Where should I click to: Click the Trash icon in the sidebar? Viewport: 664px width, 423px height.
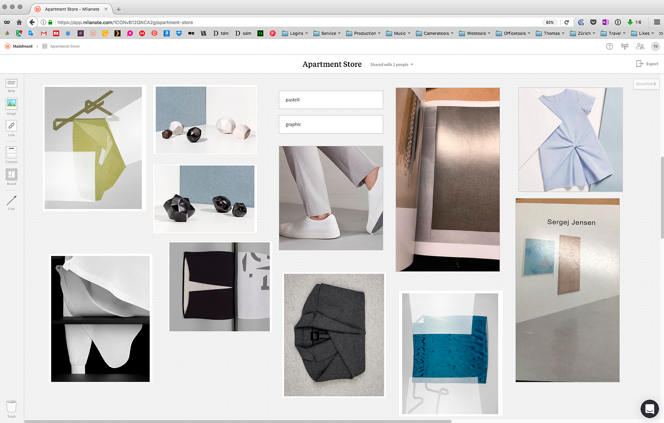11,409
